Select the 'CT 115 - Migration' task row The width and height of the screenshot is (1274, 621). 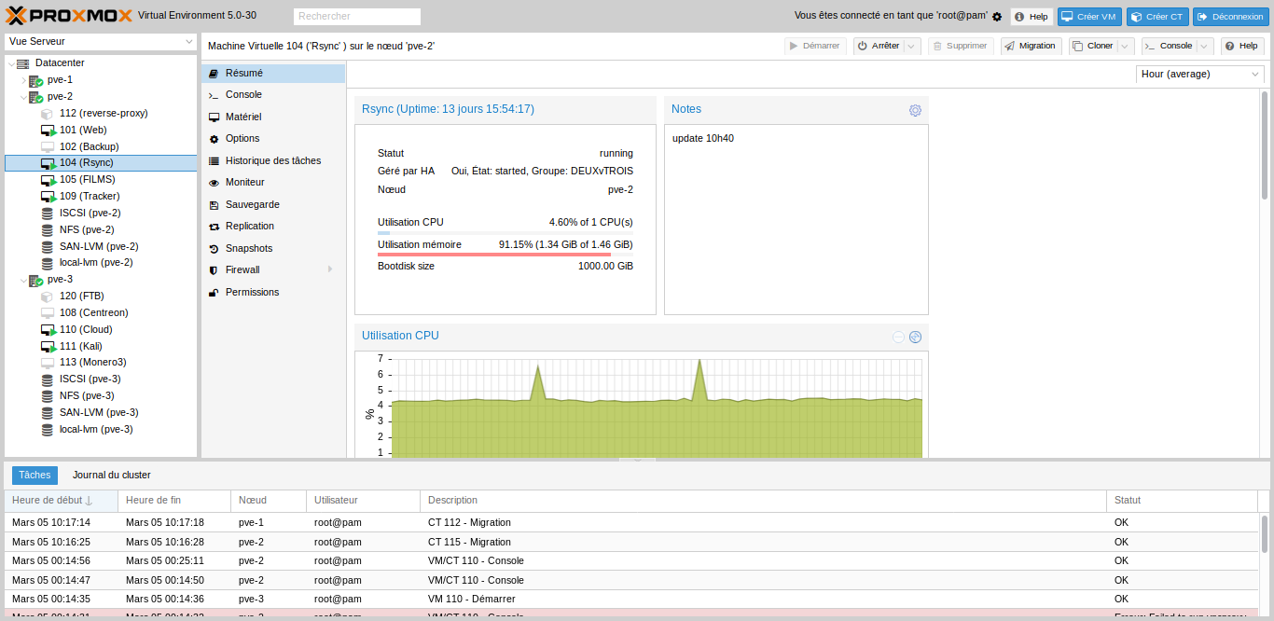(x=631, y=542)
